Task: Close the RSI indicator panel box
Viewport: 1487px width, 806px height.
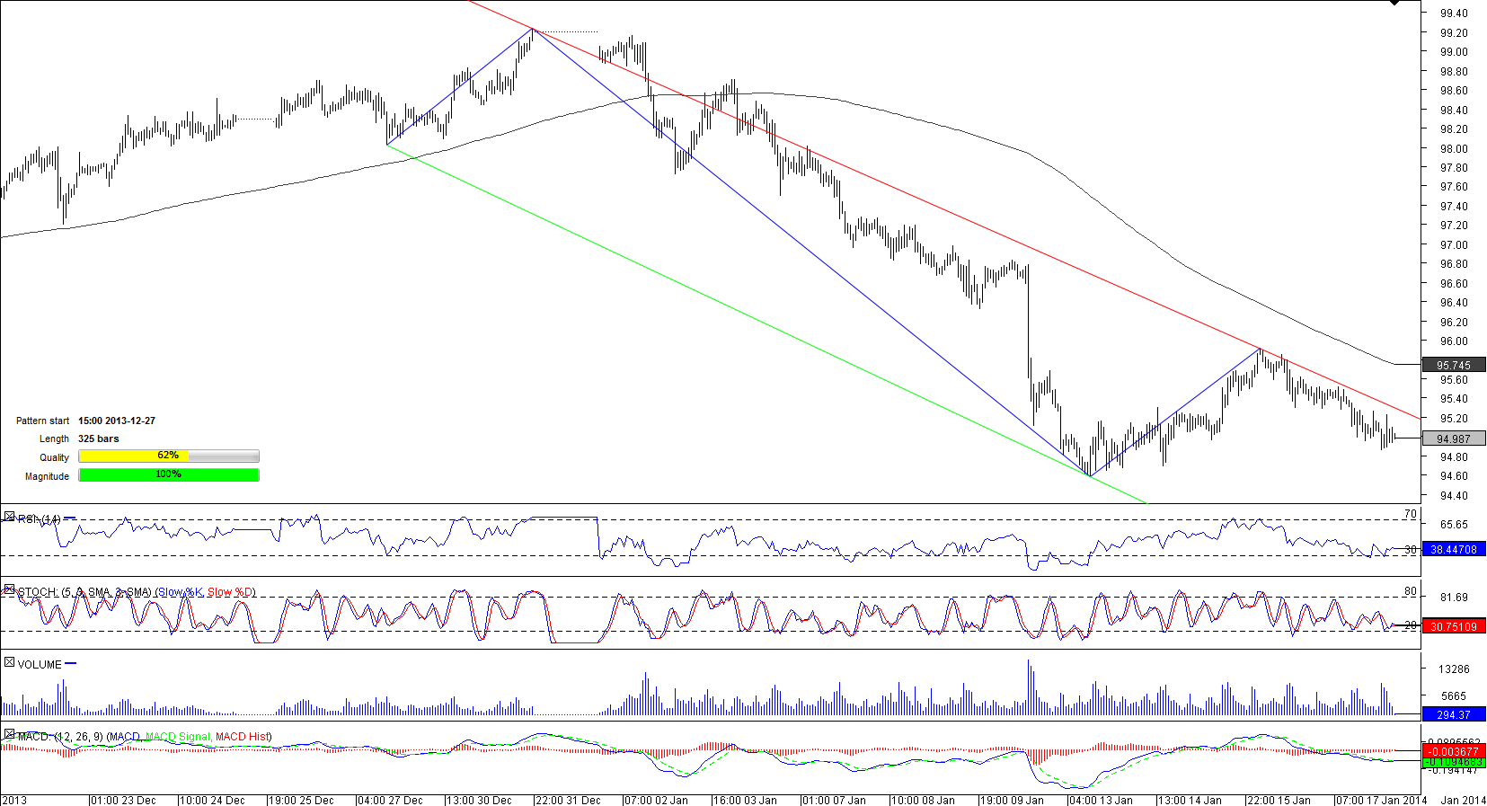Action: (x=9, y=517)
